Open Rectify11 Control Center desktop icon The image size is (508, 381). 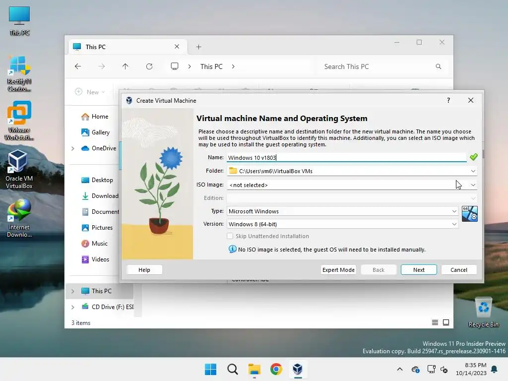(19, 73)
